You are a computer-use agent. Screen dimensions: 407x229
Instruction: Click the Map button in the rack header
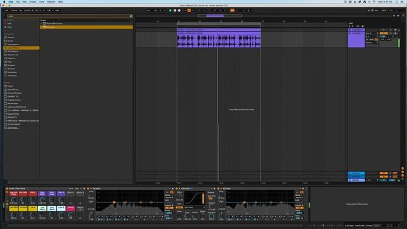click(77, 188)
